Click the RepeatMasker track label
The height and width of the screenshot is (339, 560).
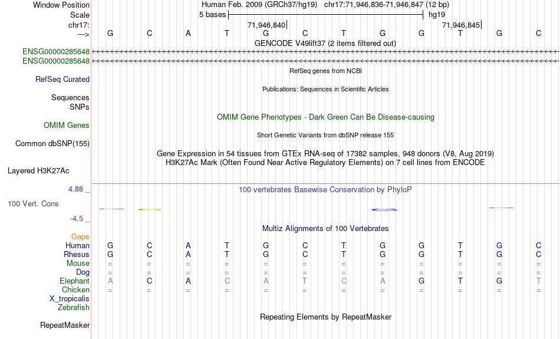[65, 325]
